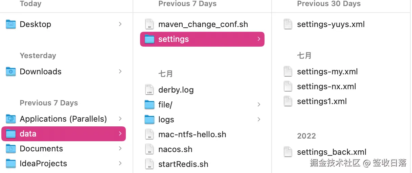Select the mac-ntfs-hello.sh file
412x173 pixels.
(192, 134)
